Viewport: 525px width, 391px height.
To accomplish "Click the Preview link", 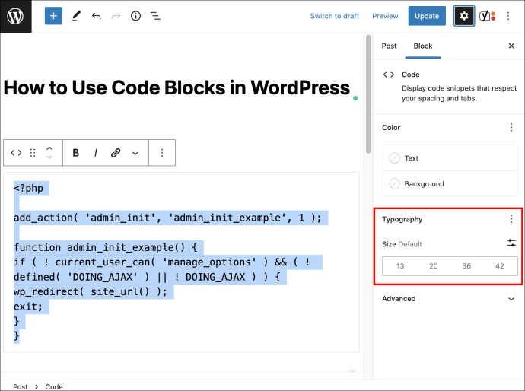I will (385, 16).
